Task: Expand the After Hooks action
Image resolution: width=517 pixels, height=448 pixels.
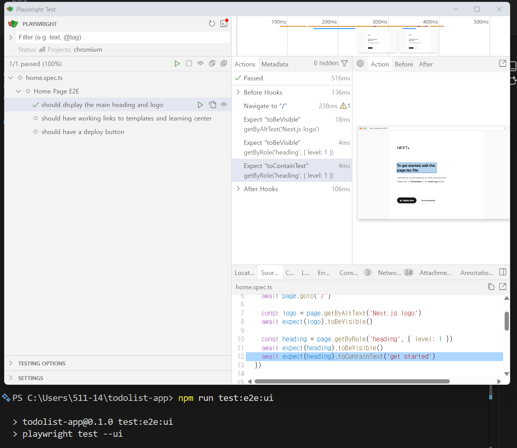Action: point(238,189)
